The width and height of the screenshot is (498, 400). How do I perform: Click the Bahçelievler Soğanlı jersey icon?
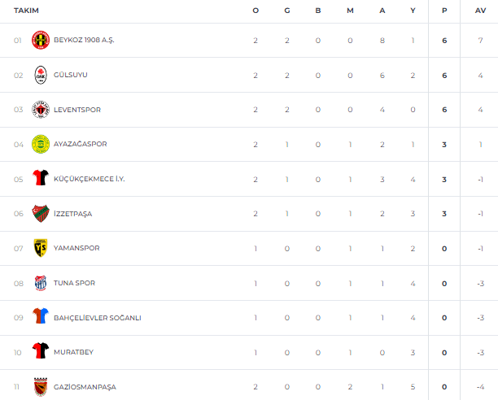(40, 317)
